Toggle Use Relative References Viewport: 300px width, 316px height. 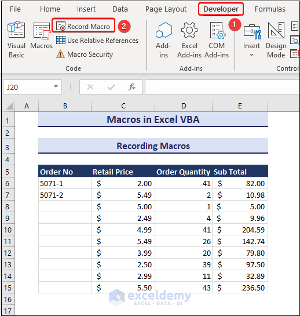(97, 41)
